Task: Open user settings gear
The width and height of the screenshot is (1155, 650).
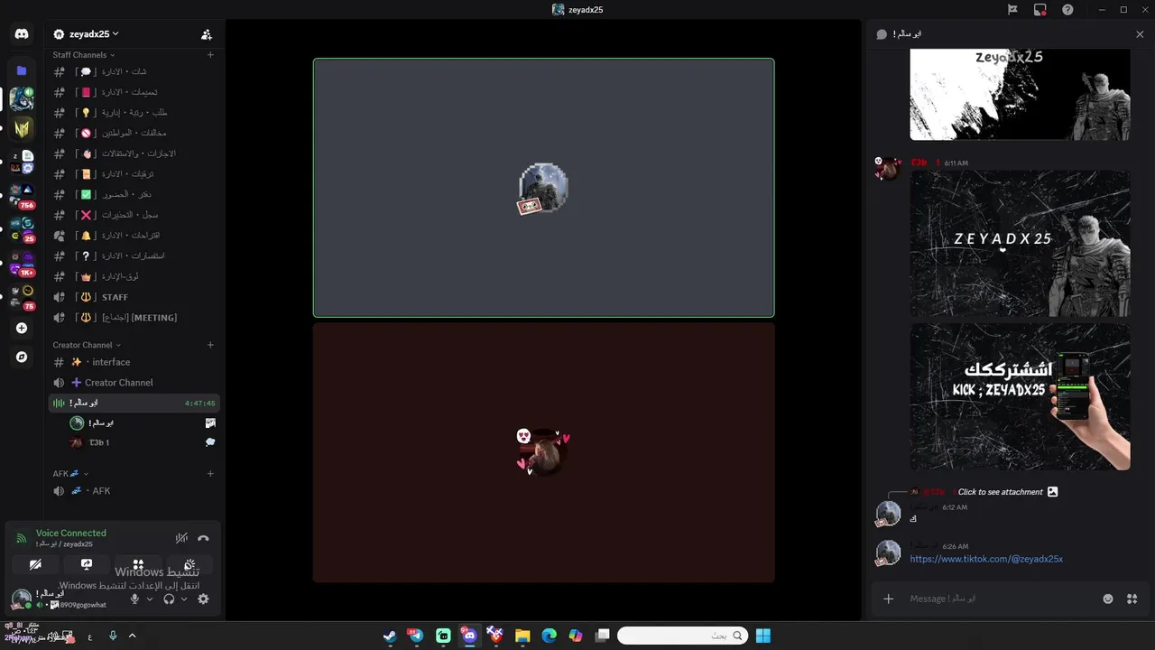Action: pos(203,599)
